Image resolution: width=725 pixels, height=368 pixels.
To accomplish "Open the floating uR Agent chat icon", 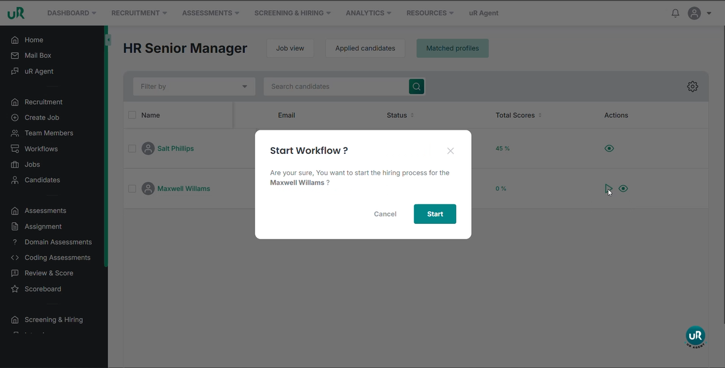I will 695,336.
